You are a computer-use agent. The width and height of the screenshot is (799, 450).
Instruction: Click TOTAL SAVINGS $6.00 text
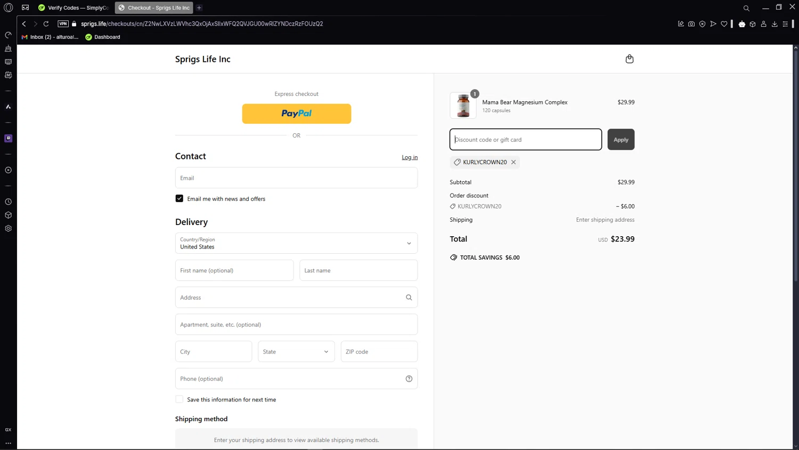click(490, 258)
